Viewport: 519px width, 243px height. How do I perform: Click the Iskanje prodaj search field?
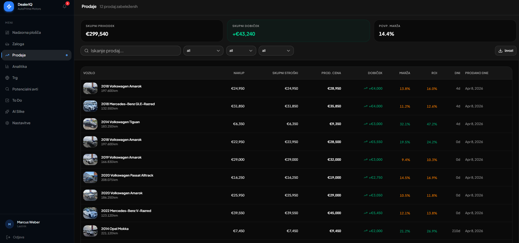click(x=131, y=51)
